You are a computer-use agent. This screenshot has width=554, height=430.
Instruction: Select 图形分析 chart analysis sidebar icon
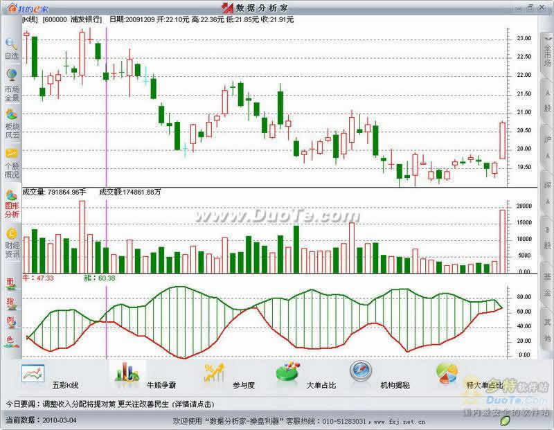[x=11, y=204]
